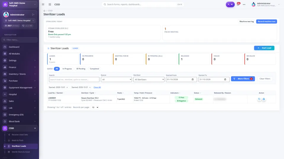Open the All Sterilizers dropdown
This screenshot has width=284, height=159.
(x=149, y=79)
